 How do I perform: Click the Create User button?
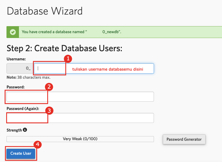[x=21, y=154]
